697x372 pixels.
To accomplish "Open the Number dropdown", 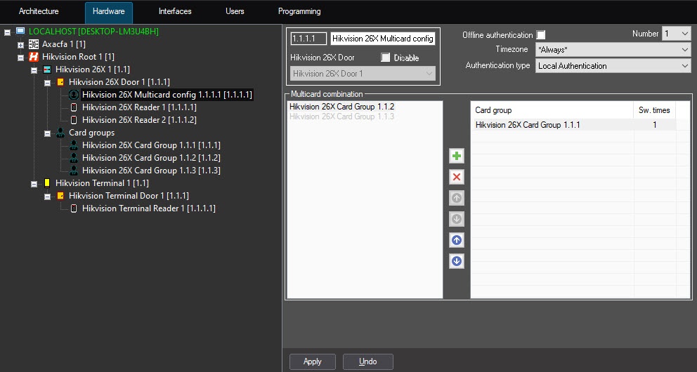I will click(x=676, y=33).
